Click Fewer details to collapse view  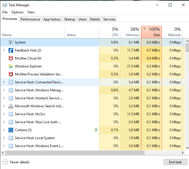pos(16,162)
